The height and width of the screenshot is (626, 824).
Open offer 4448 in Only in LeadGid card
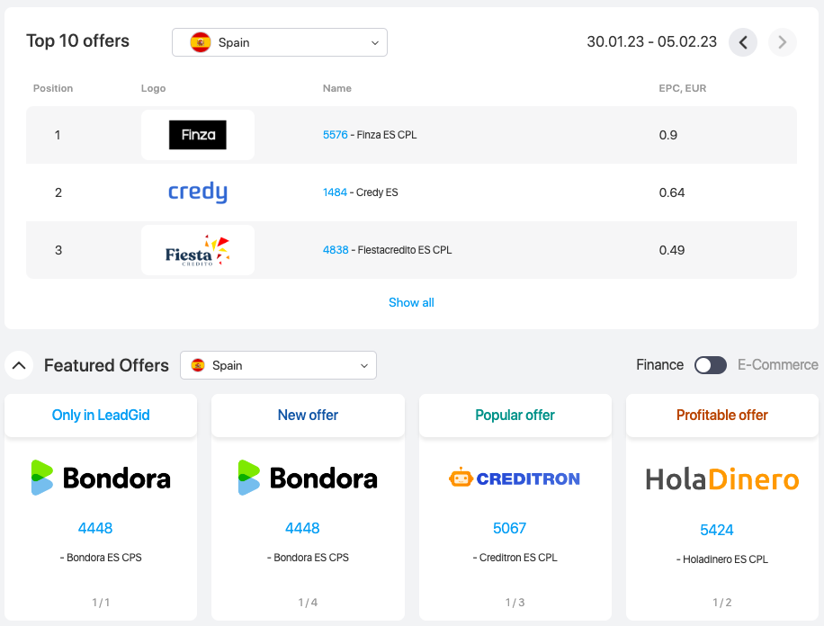[95, 528]
